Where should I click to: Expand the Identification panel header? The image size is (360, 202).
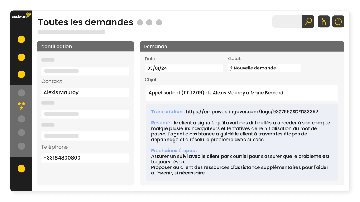[x=85, y=46]
